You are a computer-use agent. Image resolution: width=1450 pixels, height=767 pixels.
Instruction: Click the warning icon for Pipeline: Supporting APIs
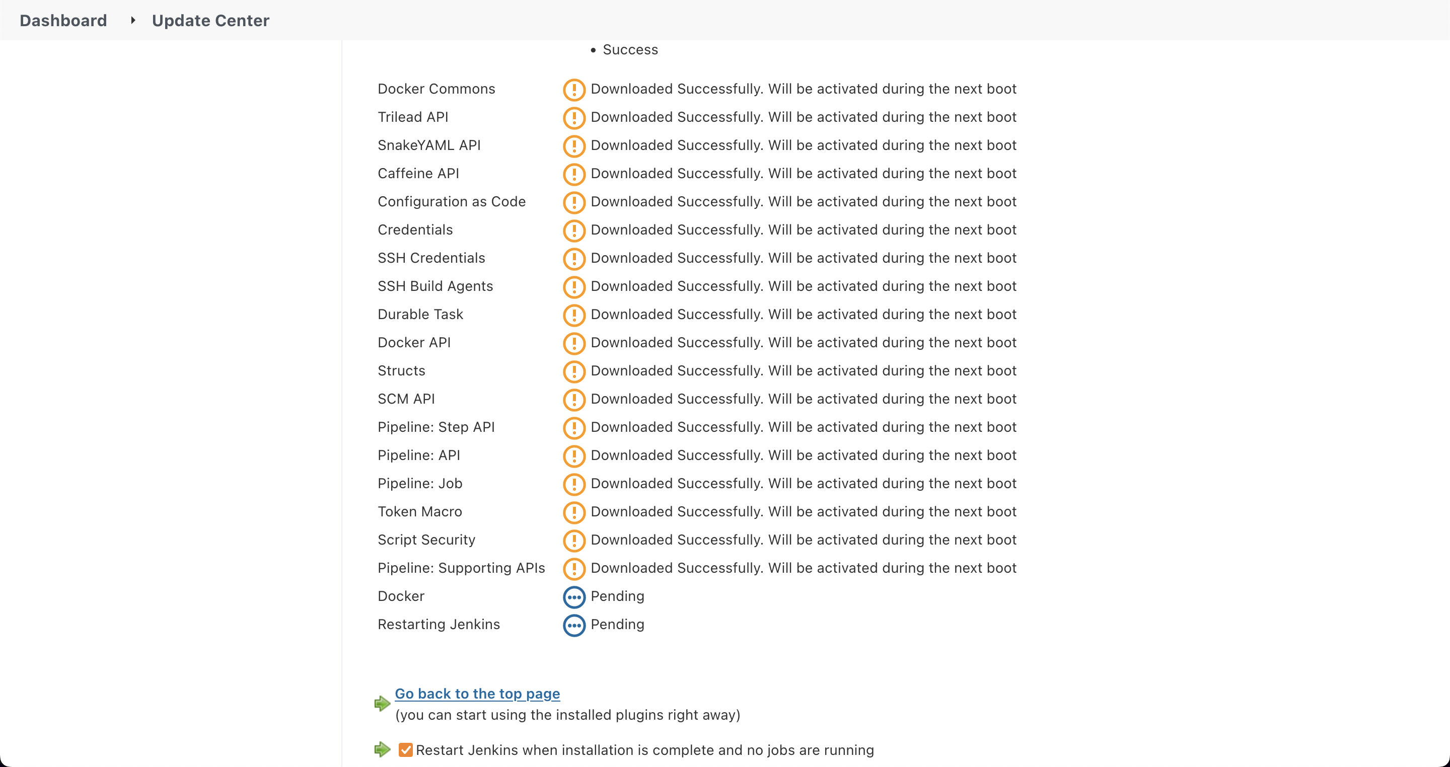[574, 568]
